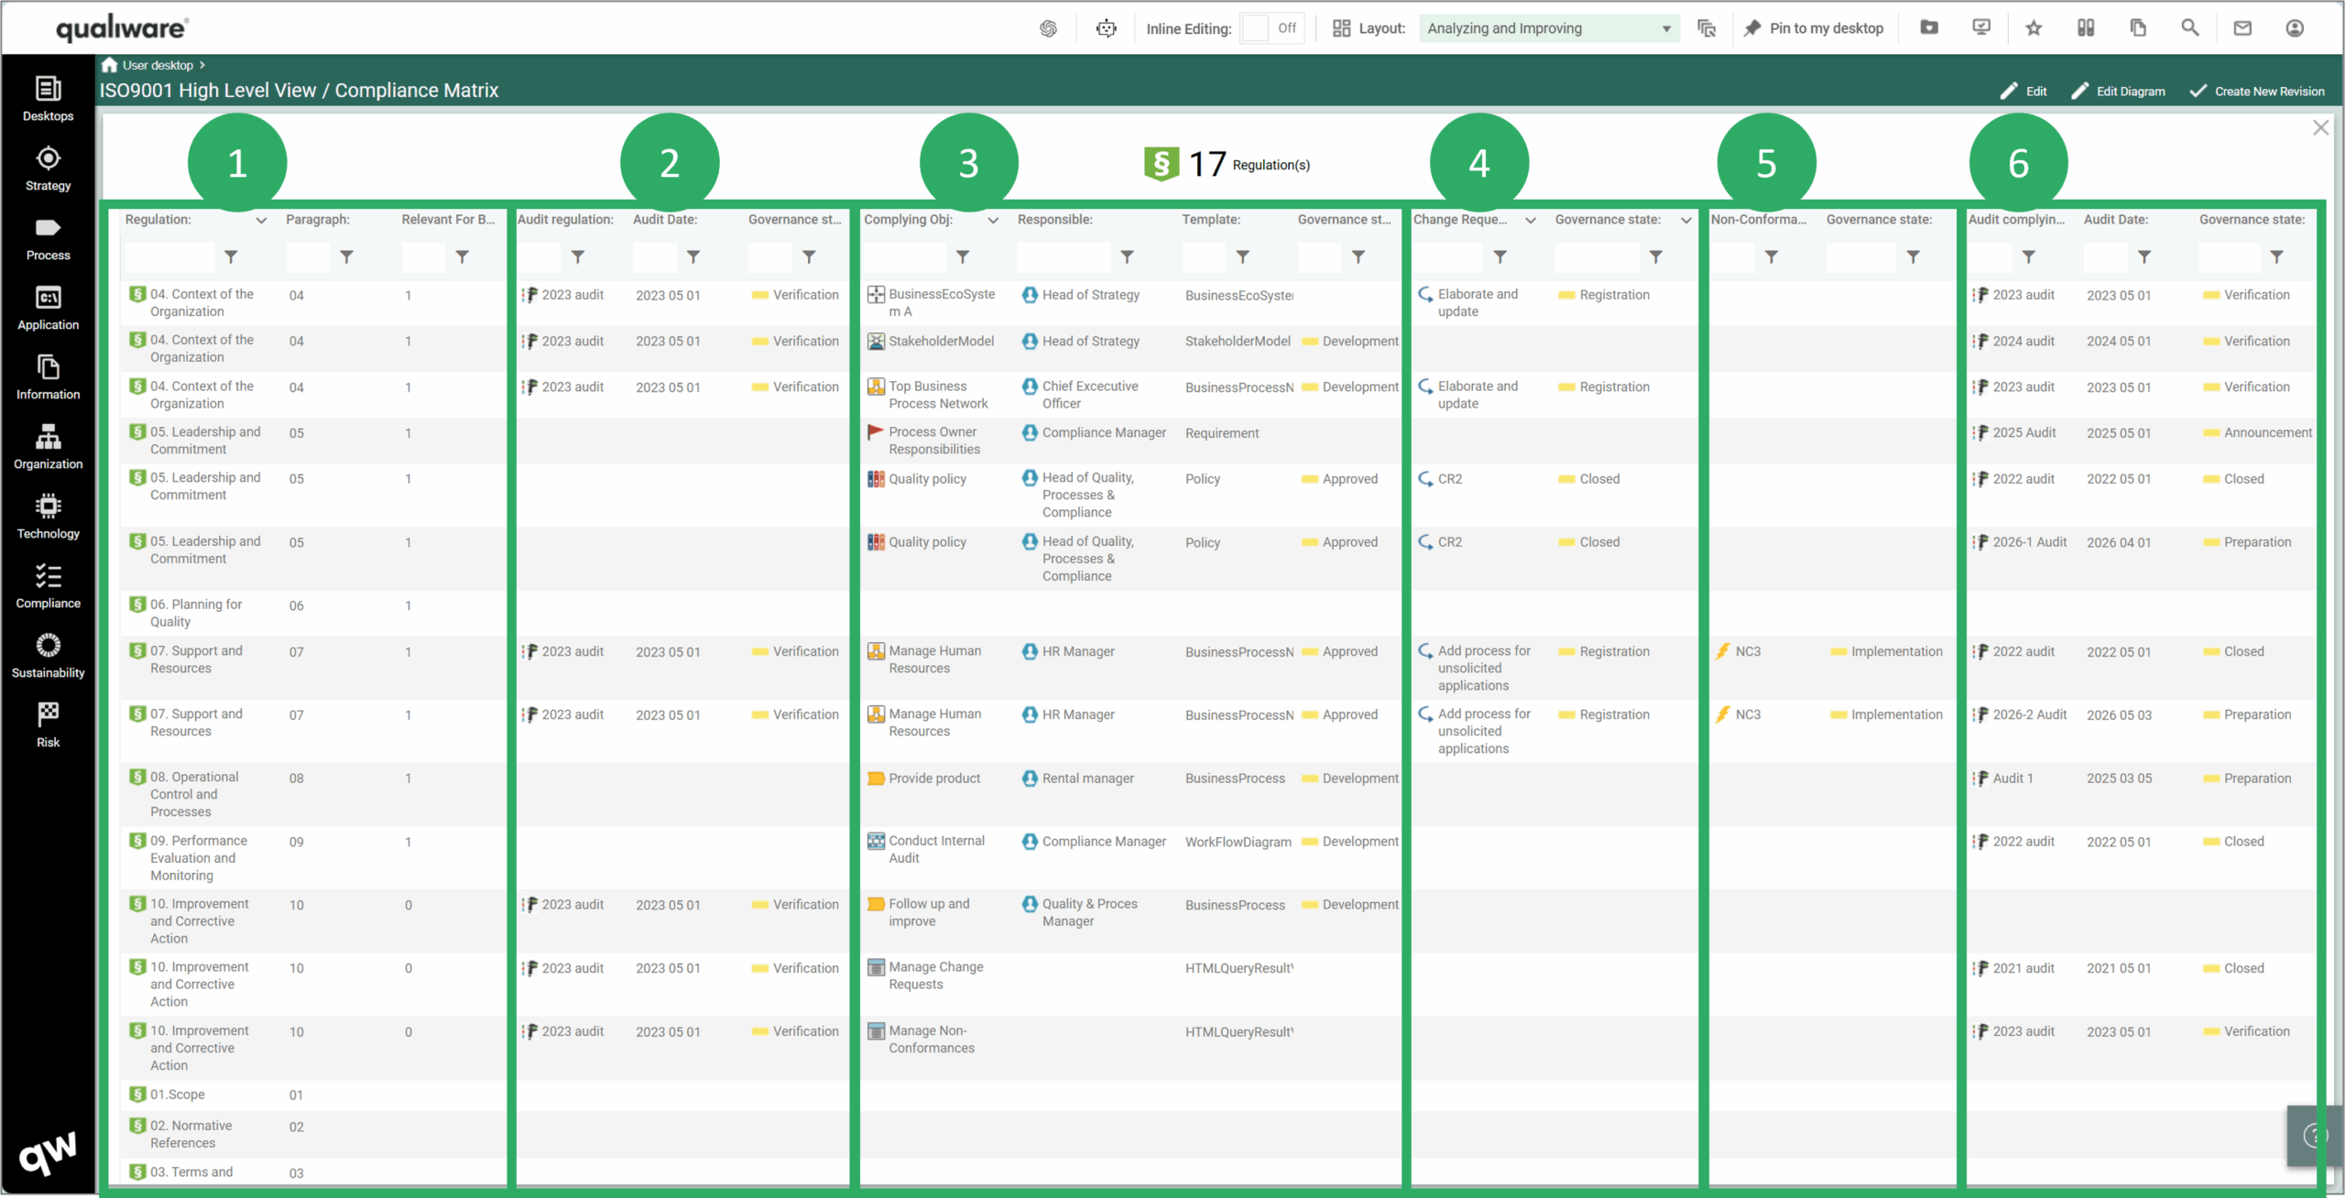The image size is (2345, 1198).
Task: Toggle Inline Editing on
Action: 1256,27
